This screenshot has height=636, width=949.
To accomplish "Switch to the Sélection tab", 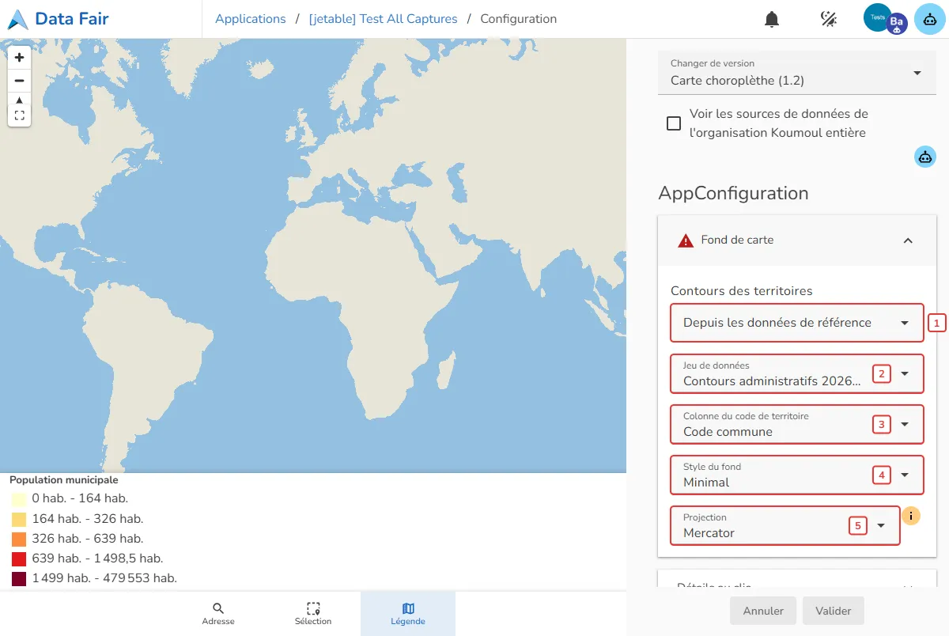I will tap(313, 614).
